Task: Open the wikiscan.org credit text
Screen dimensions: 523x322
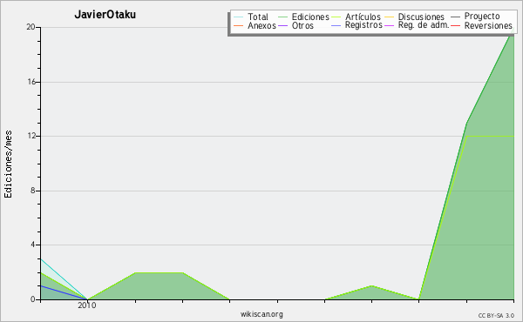Action: (261, 314)
